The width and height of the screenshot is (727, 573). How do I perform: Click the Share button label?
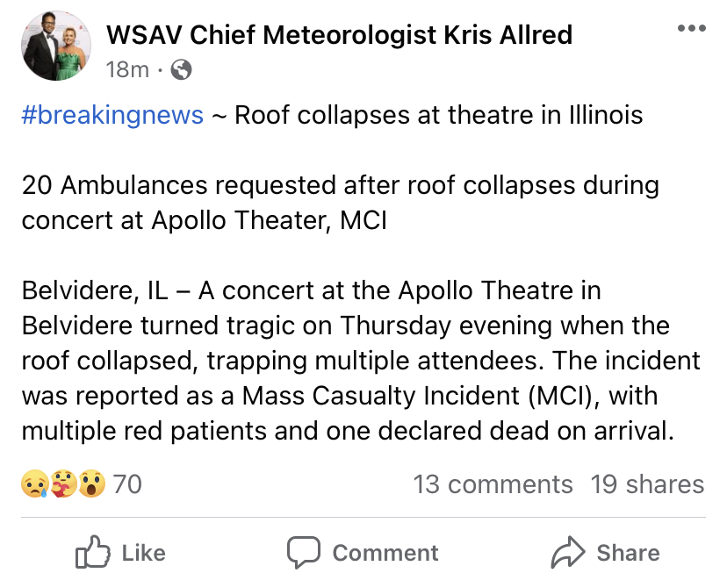coord(629,553)
